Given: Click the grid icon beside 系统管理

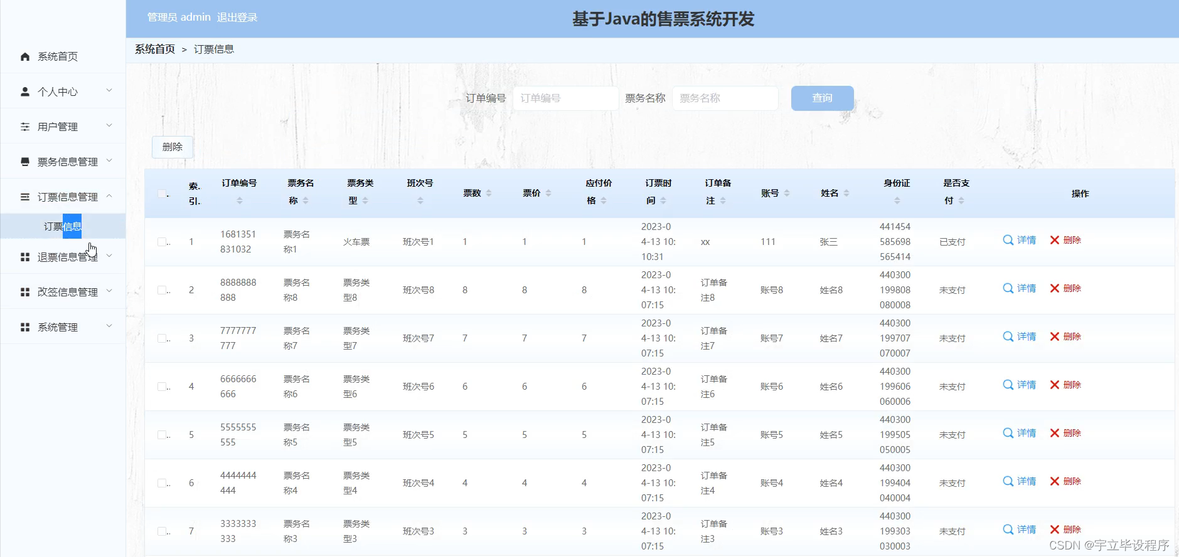Looking at the screenshot, I should (x=25, y=328).
